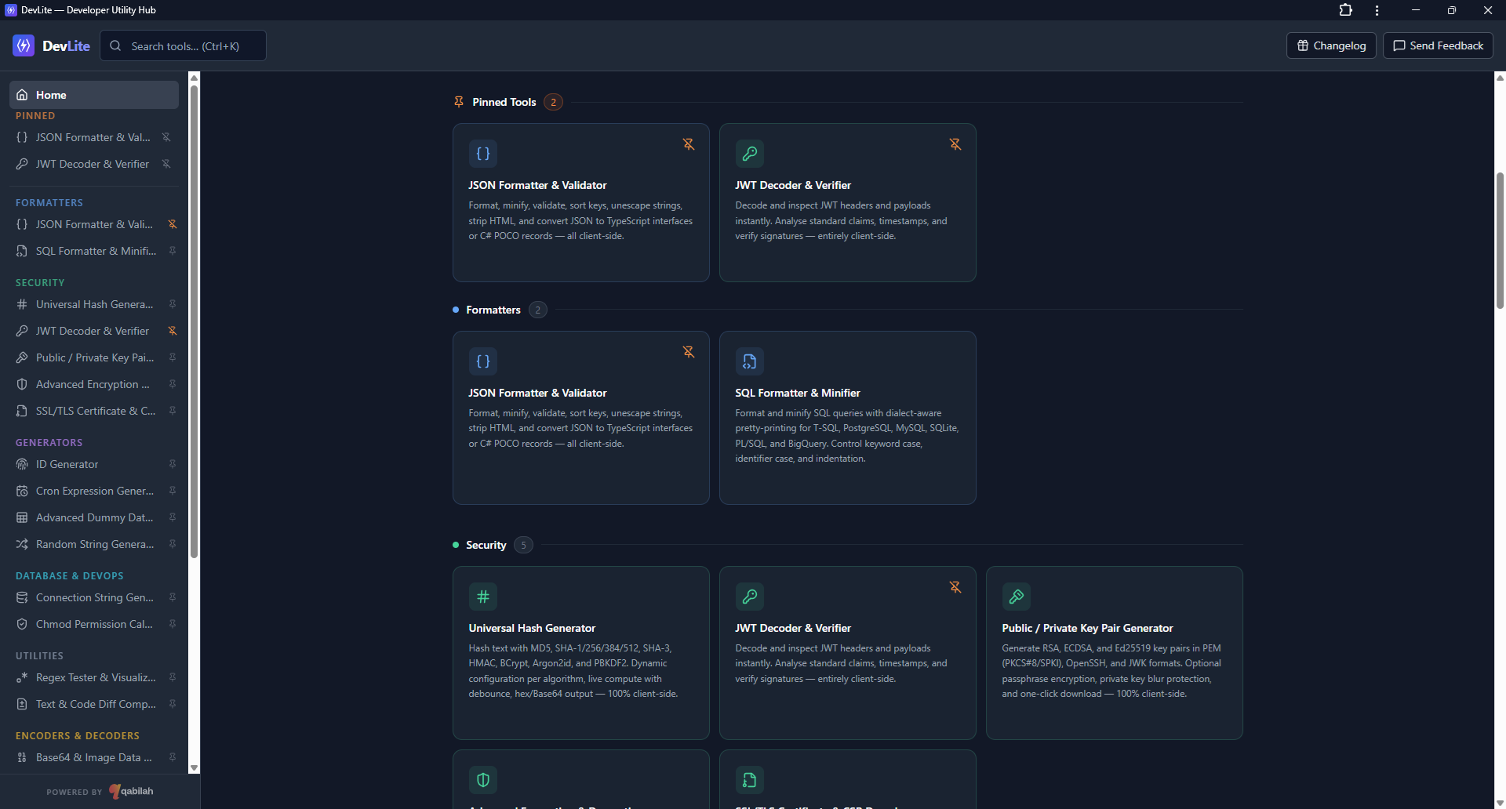Open Send Feedback dialog

[1438, 45]
